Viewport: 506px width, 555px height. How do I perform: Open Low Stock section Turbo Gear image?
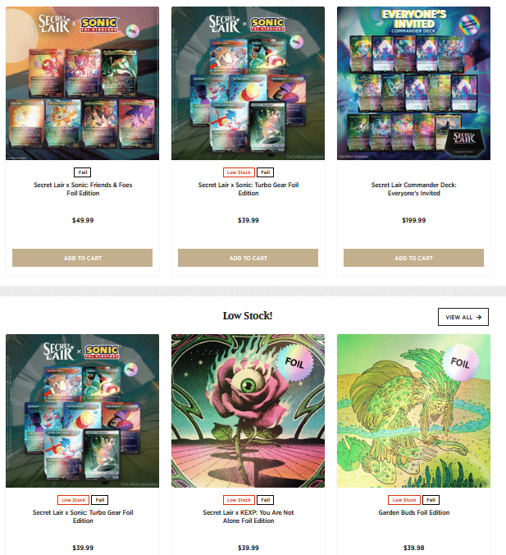pos(82,411)
